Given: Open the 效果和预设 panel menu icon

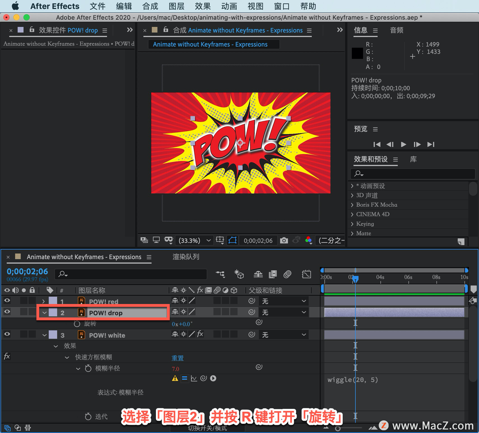Looking at the screenshot, I should (x=396, y=160).
